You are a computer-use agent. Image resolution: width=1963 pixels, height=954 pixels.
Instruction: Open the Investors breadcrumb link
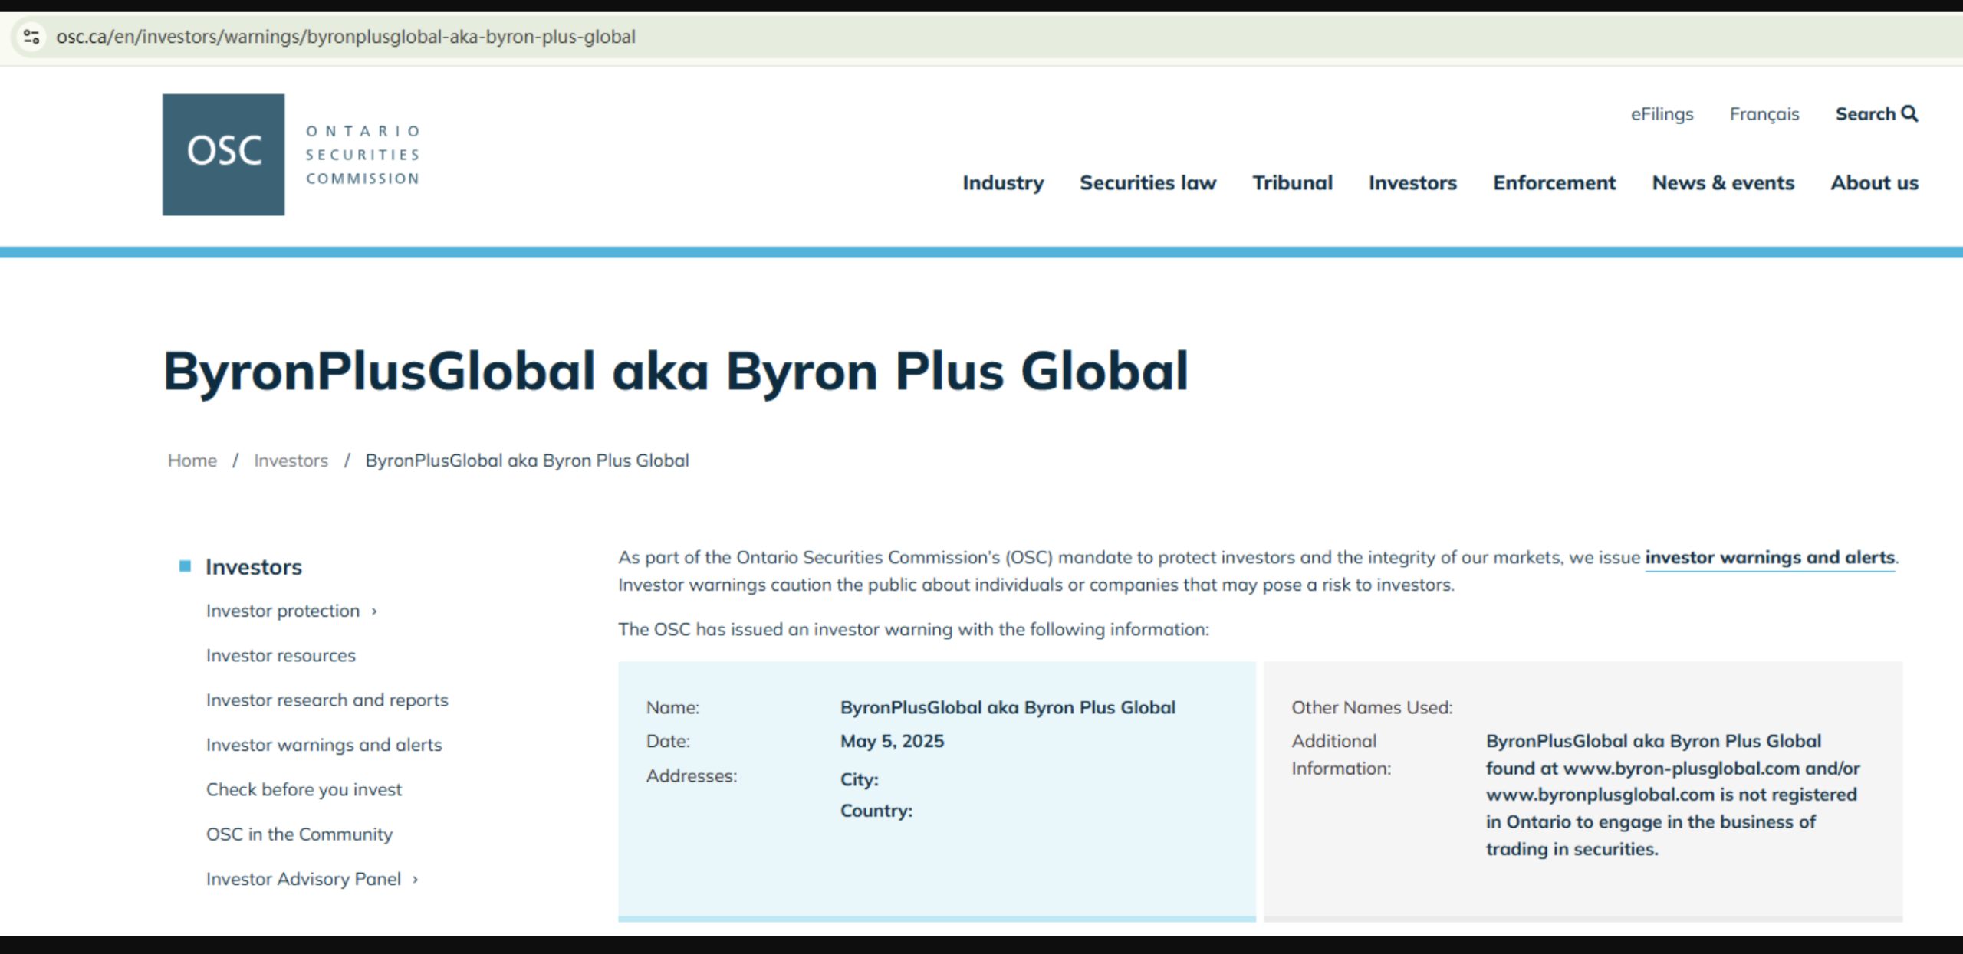tap(291, 460)
